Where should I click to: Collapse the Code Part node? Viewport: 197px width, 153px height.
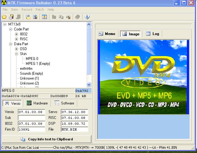pos(11,29)
